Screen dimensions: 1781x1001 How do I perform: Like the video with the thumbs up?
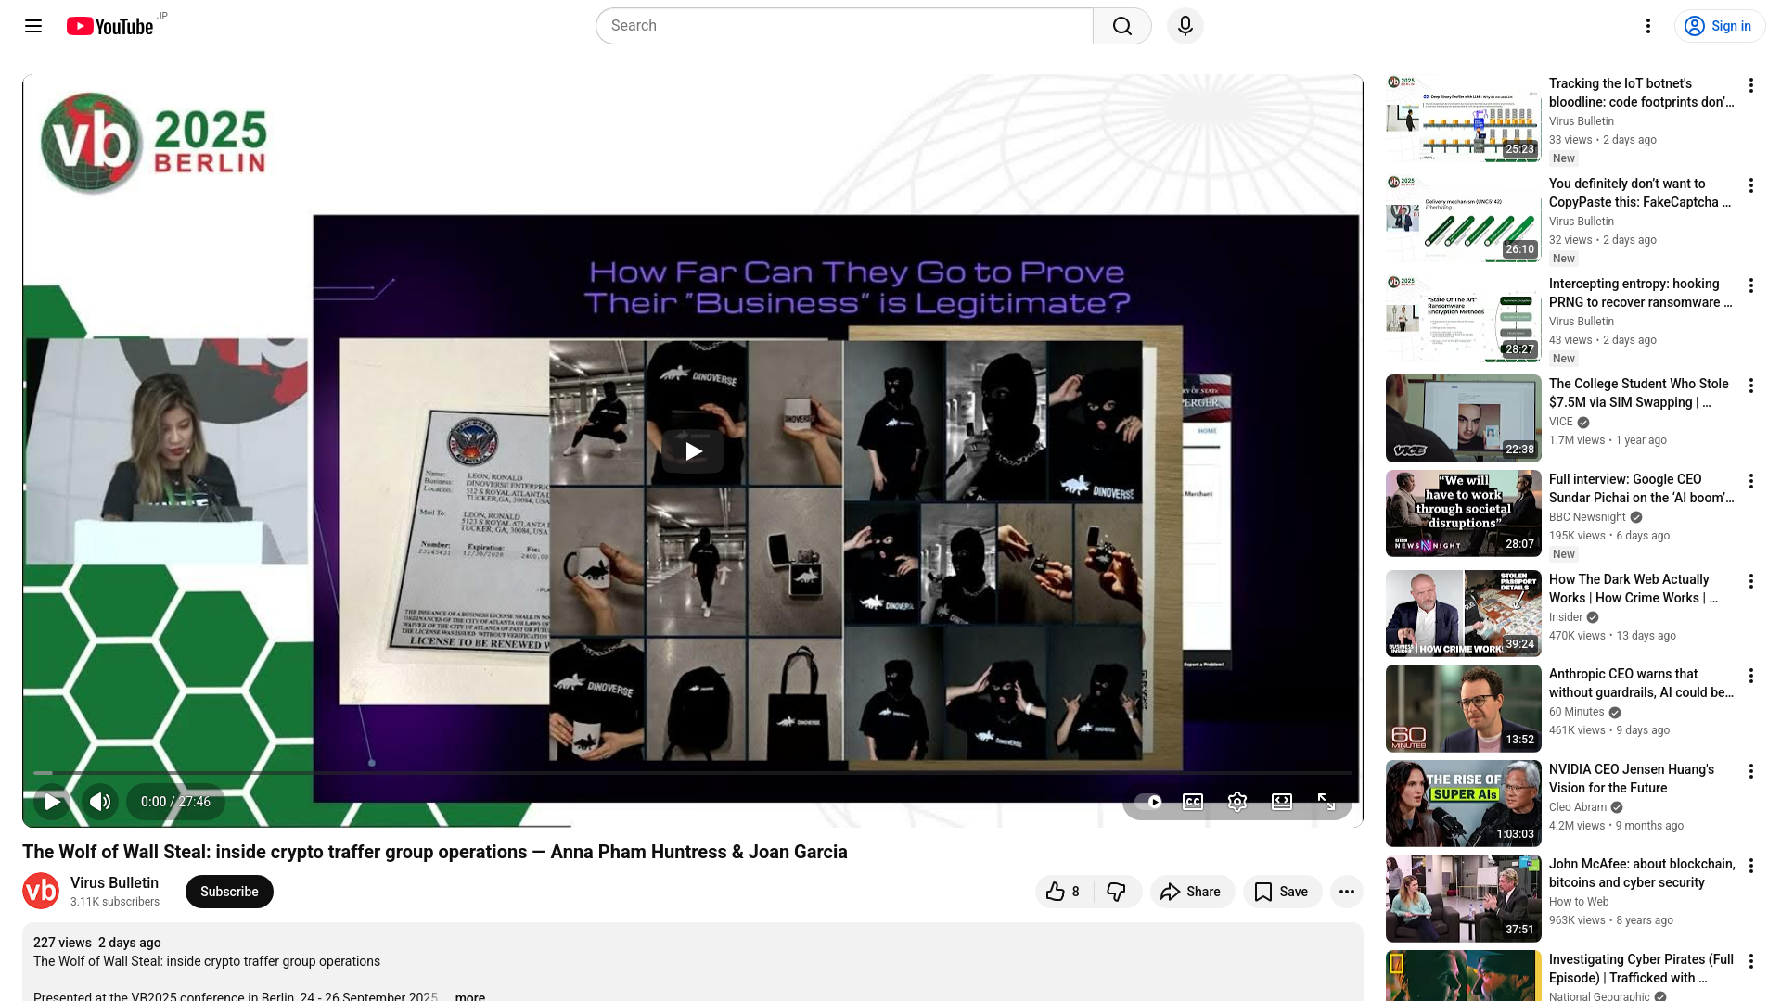tap(1057, 891)
